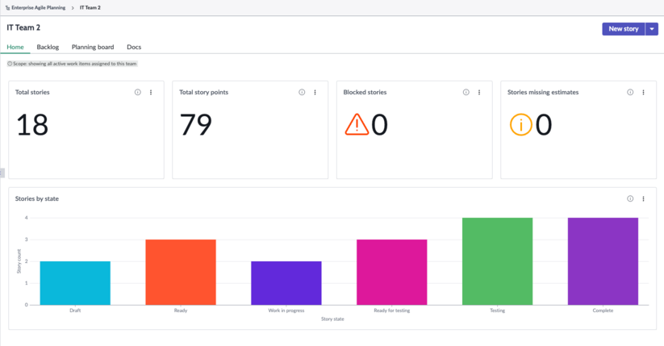This screenshot has height=346, width=664.
Task: Click the Ready axis label under orange bar
Action: point(181,311)
